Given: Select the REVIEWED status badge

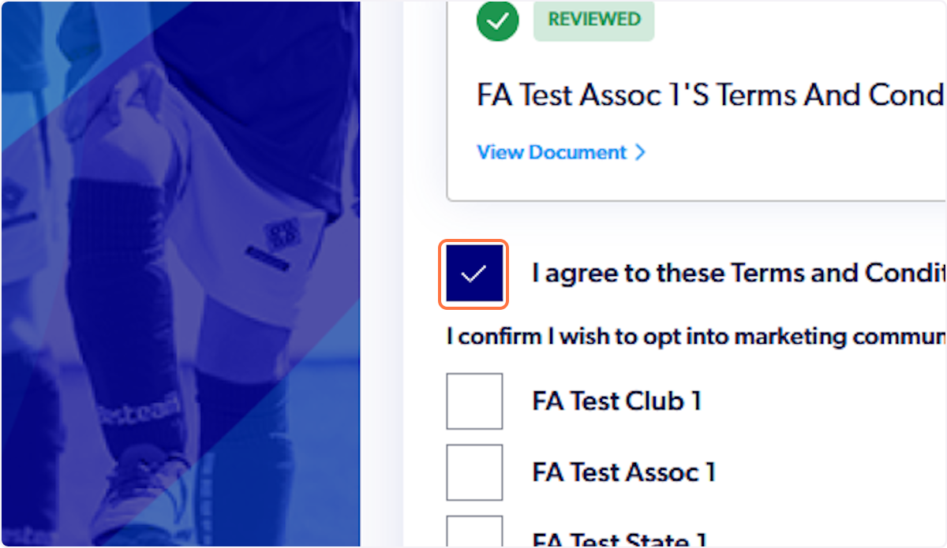Looking at the screenshot, I should (593, 21).
